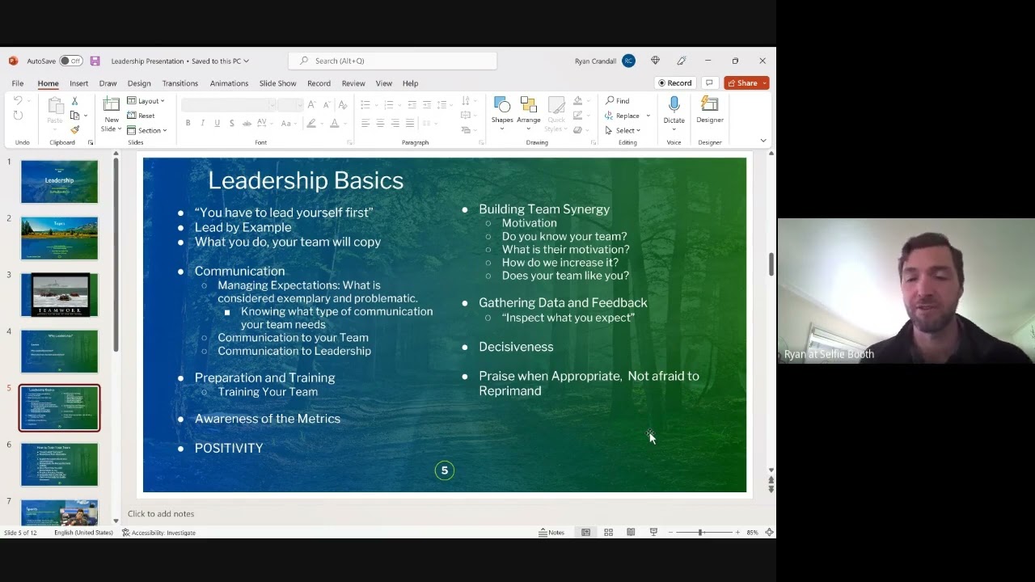Toggle Center paragraph alignment

pos(380,123)
